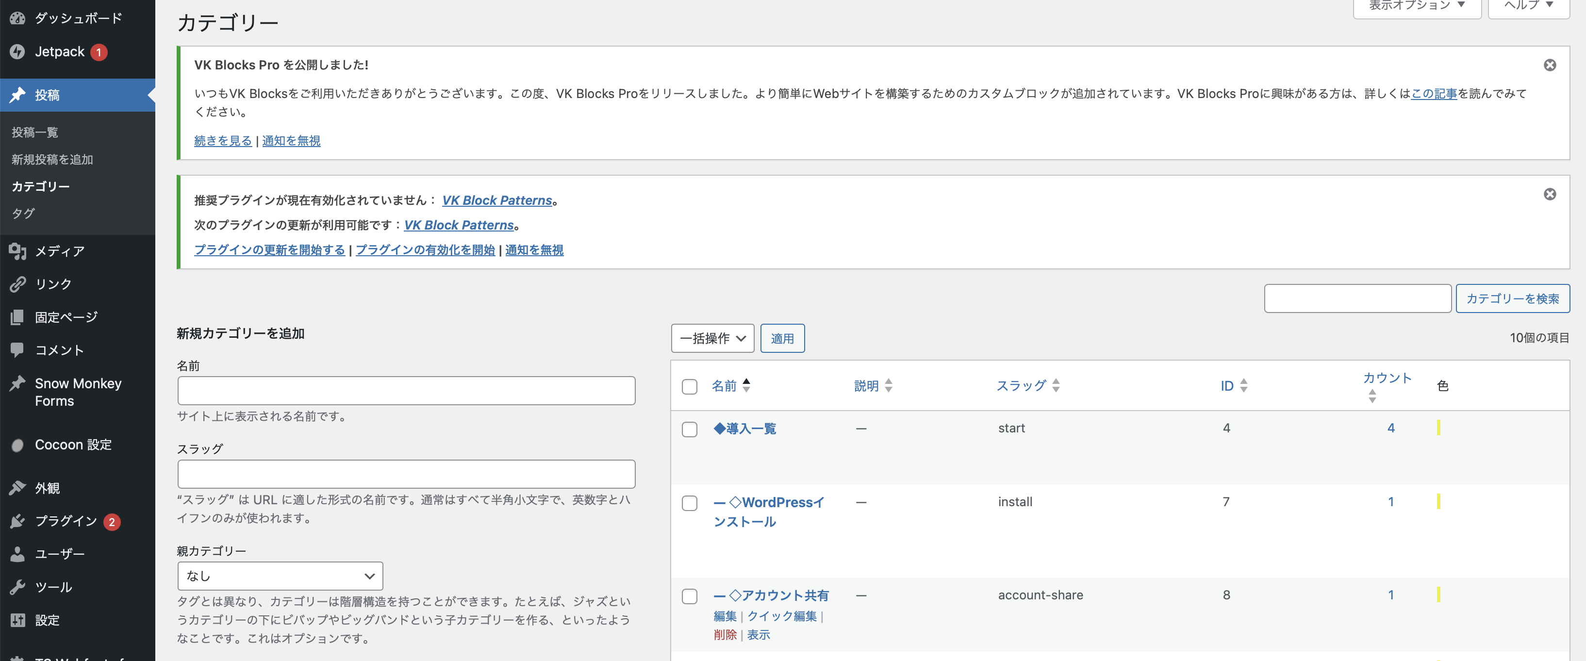Select the ◇アカウント共有 row checkbox
The width and height of the screenshot is (1586, 661).
[x=690, y=596]
